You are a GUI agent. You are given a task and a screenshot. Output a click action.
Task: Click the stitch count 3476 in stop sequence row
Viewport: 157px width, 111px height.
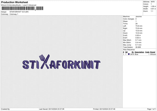(x=132, y=54)
